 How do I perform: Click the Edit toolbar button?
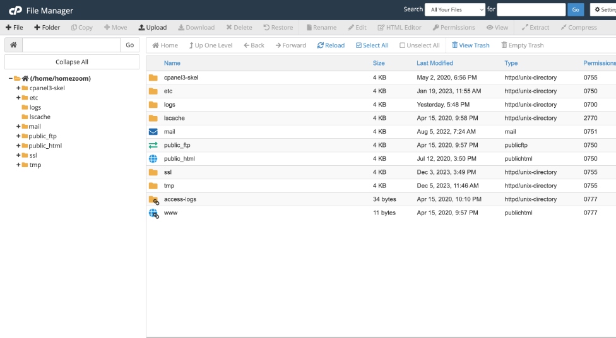357,28
